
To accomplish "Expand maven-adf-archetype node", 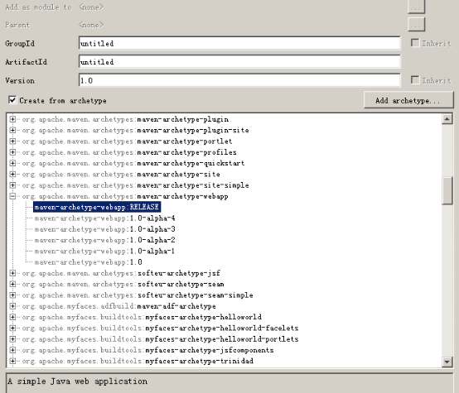I will pos(12,306).
